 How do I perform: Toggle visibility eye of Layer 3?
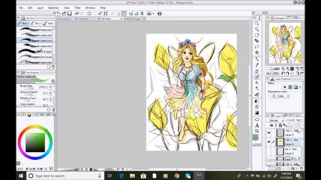[269, 133]
